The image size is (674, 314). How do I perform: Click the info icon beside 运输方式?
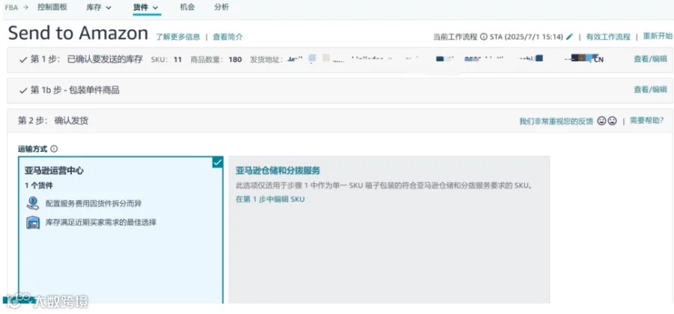(54, 149)
